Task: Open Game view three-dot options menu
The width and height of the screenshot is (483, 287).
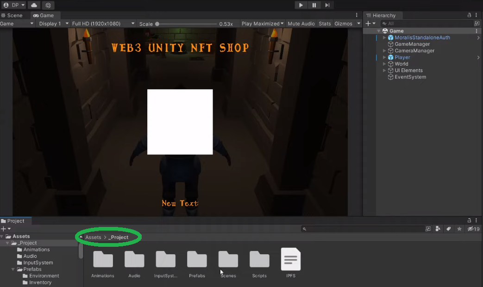Action: click(x=357, y=15)
